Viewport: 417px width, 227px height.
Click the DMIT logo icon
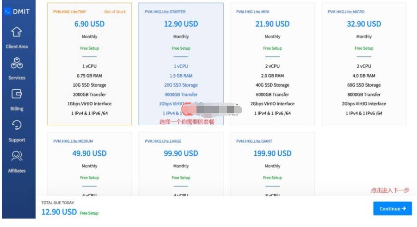point(8,12)
